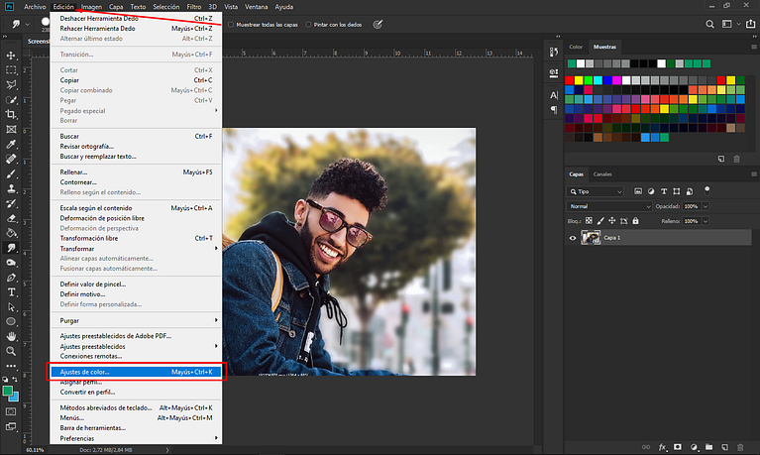Viewport: 760px width, 455px height.
Task: Click Copiar in Edición menu
Action: pyautogui.click(x=136, y=80)
